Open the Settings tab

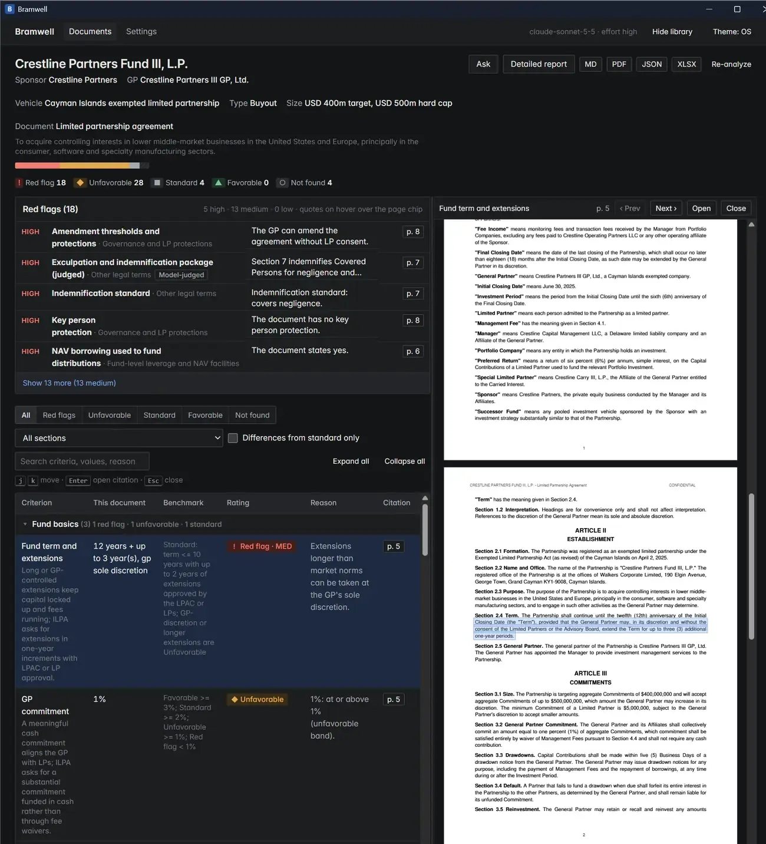(141, 32)
